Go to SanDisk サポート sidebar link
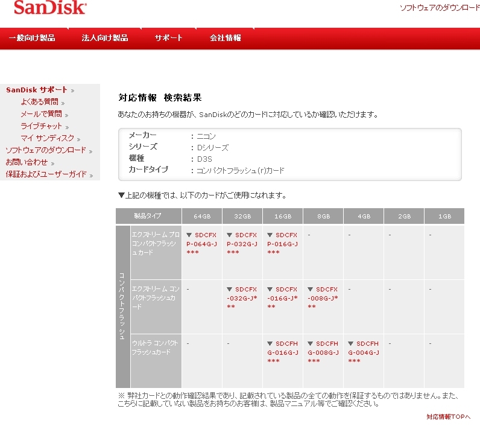 click(37, 90)
